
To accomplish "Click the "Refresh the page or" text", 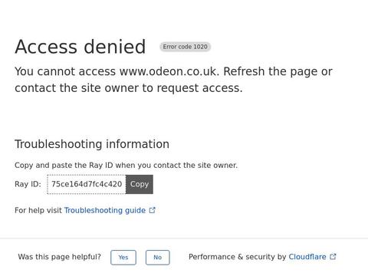I will coord(278,71).
